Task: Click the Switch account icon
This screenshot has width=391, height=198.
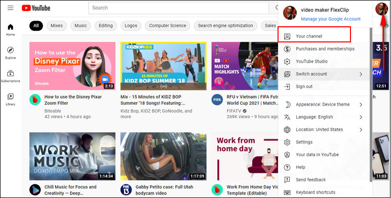Action: click(287, 74)
